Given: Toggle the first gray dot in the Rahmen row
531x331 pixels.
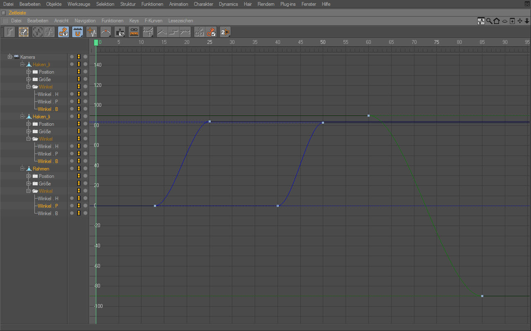Looking at the screenshot, I should pyautogui.click(x=72, y=168).
